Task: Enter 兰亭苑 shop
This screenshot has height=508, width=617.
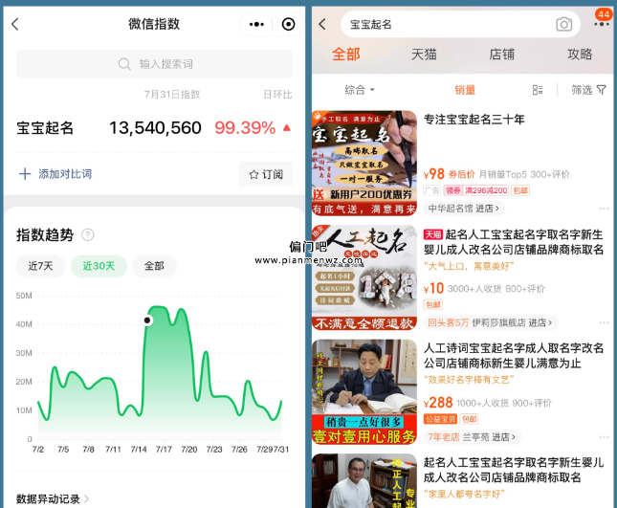Action: point(473,437)
